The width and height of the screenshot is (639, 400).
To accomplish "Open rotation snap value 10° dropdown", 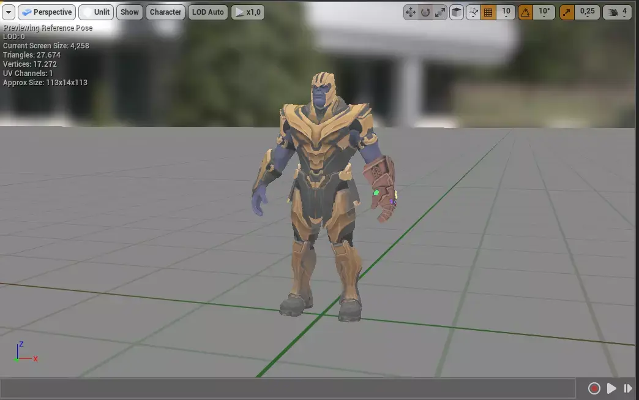I will tap(544, 12).
